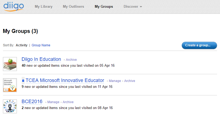Viewport: 220px width, 116px height.
Task: Sort groups by Activity
Action: pyautogui.click(x=21, y=45)
